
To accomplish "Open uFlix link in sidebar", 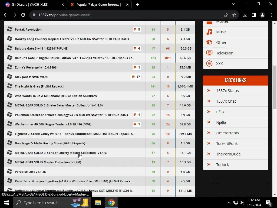I will [x=220, y=112].
